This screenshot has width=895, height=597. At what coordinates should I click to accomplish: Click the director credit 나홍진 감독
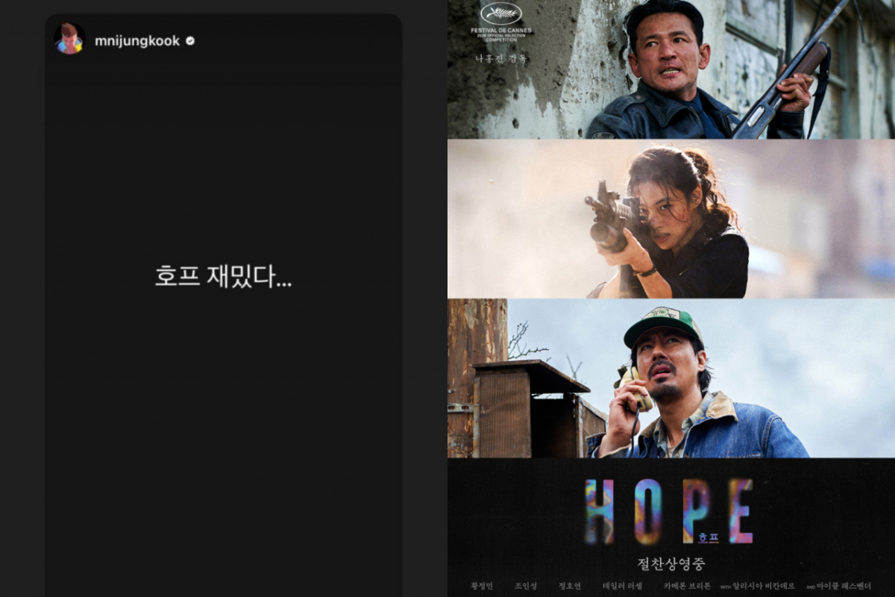point(500,58)
